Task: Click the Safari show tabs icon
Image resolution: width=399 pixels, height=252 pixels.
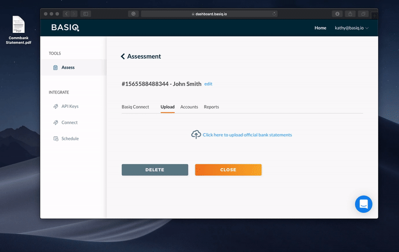Action: (364, 14)
